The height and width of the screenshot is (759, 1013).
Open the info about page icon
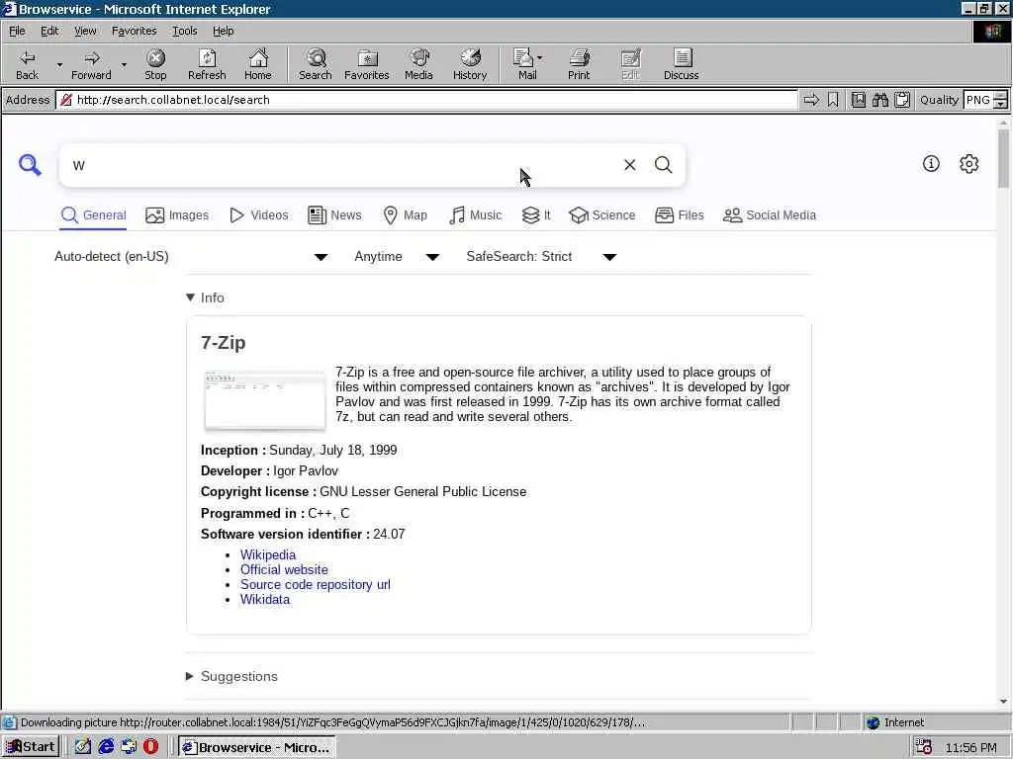(x=931, y=164)
